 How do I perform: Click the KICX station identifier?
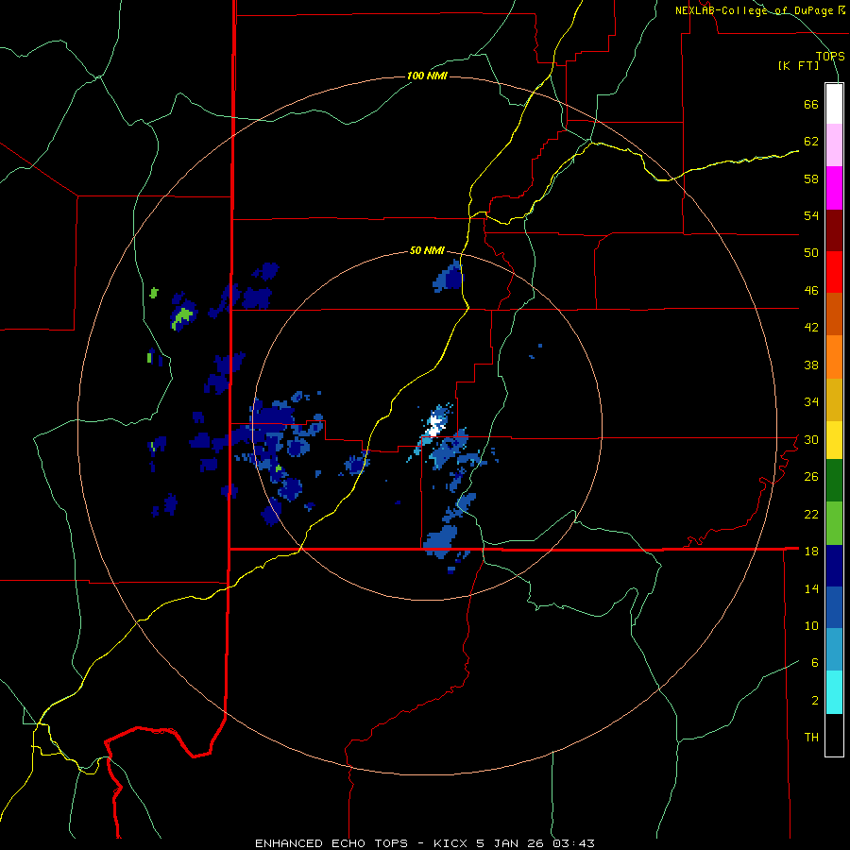(451, 843)
